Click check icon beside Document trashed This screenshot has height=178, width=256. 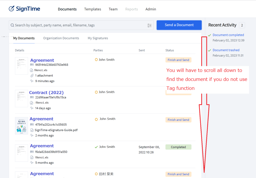coord(209,50)
